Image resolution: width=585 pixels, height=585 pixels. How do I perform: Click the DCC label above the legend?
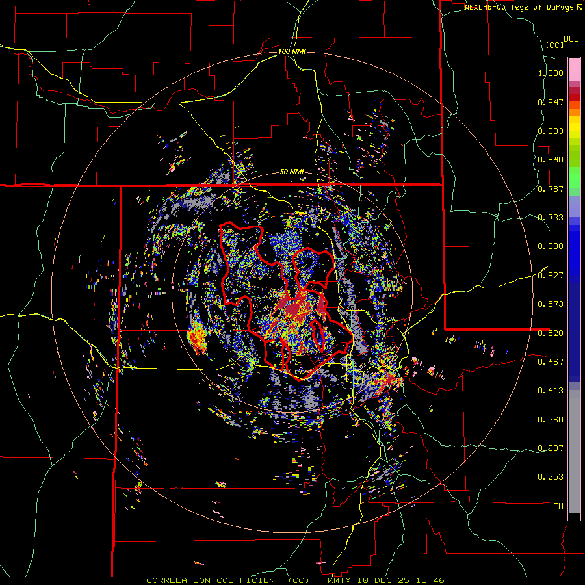[x=571, y=39]
